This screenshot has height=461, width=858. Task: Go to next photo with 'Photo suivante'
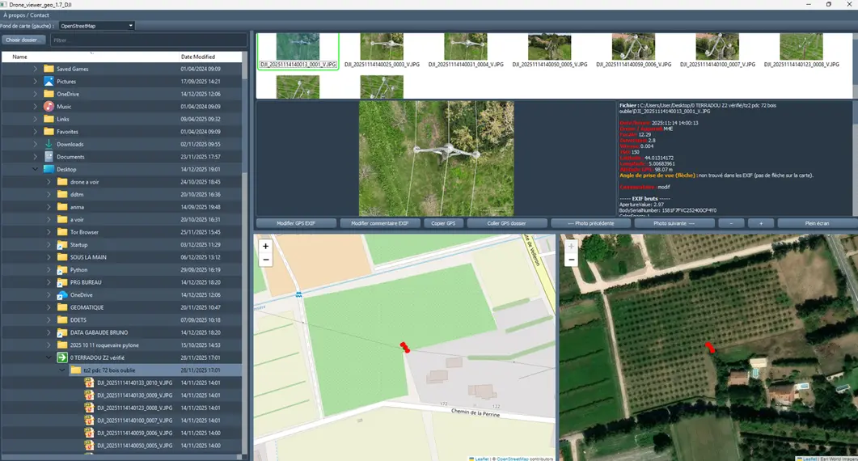[x=673, y=223]
